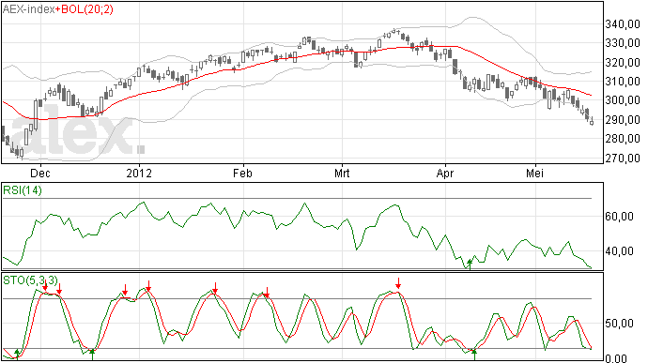
Task: Select the Mrt month label
Action: pyautogui.click(x=342, y=173)
